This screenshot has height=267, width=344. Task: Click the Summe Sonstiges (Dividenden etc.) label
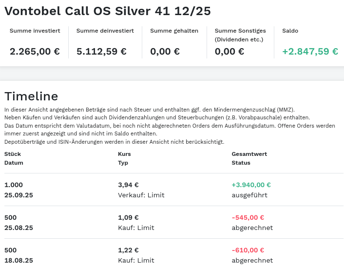[239, 35]
